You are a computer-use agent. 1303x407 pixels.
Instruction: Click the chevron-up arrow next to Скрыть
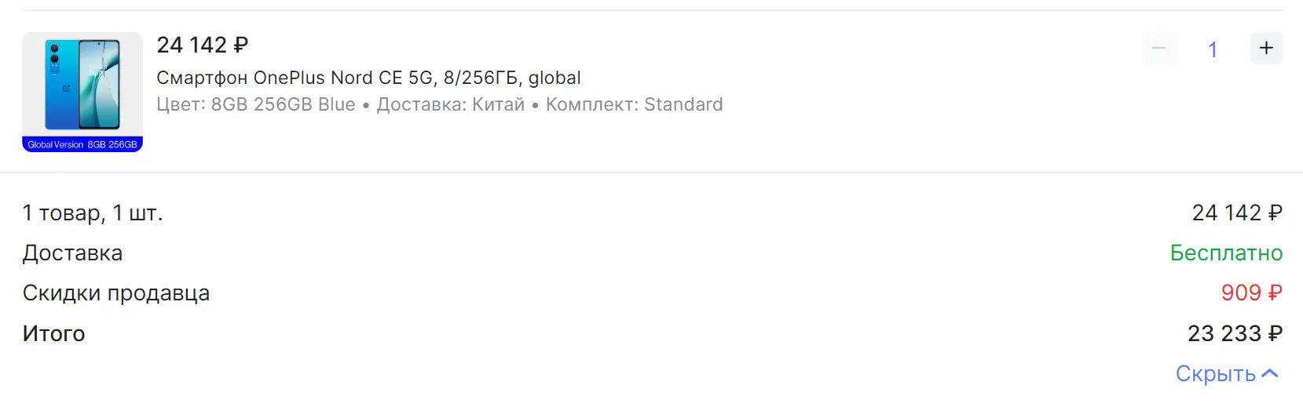(1270, 374)
